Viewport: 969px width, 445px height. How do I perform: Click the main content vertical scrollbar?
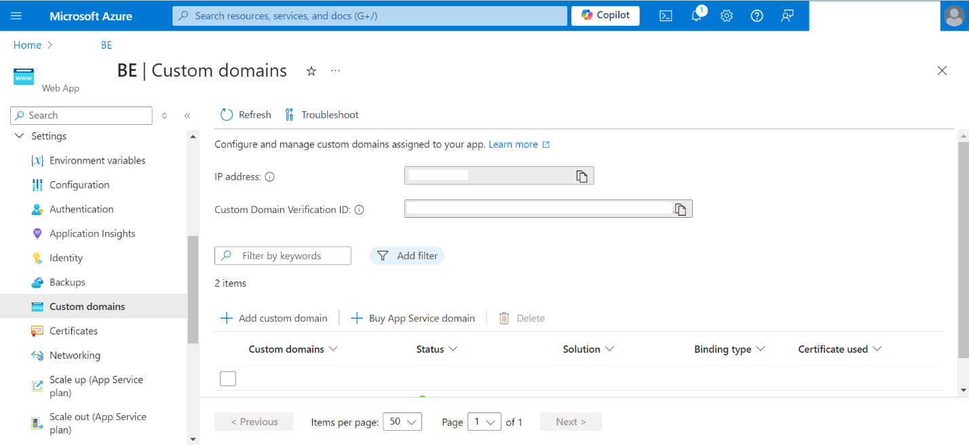tap(964, 251)
